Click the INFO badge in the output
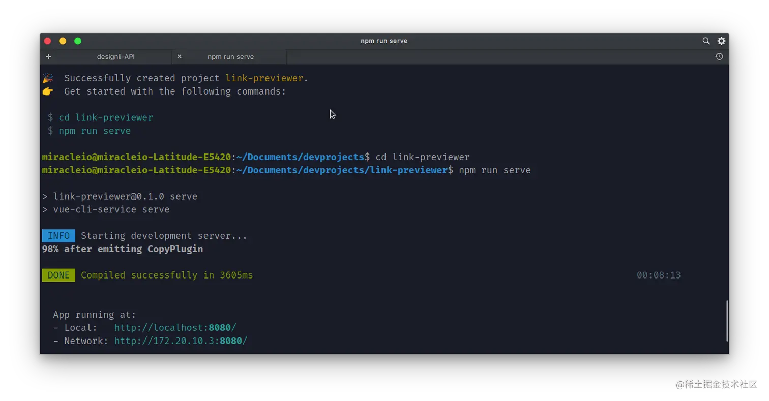The width and height of the screenshot is (769, 401). [x=58, y=235]
